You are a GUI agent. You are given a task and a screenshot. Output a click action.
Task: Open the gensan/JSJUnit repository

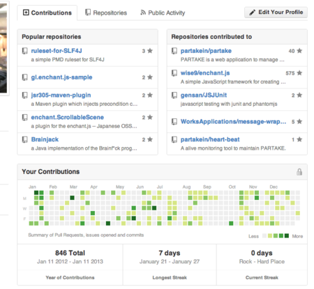click(x=204, y=95)
